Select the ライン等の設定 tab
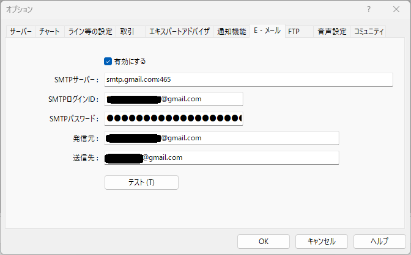This screenshot has width=411, height=255. tap(89, 32)
